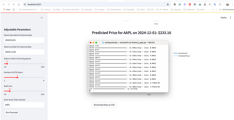The height and width of the screenshot is (120, 234).
Task: View site information icon beside localhost:8501
Action: tap(25, 4)
